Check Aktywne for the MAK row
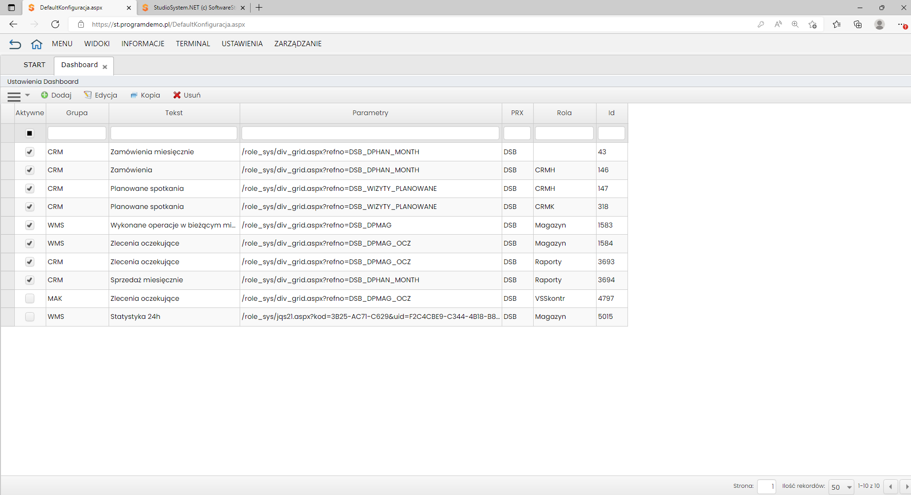 click(30, 298)
